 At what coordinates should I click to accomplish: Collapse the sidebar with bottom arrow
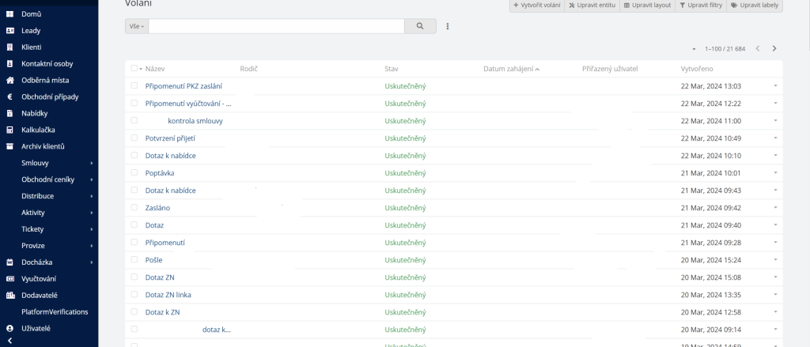9,340
